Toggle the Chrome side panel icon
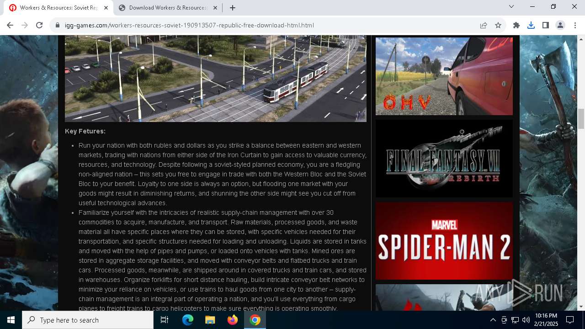Image resolution: width=585 pixels, height=329 pixels. pos(546,25)
